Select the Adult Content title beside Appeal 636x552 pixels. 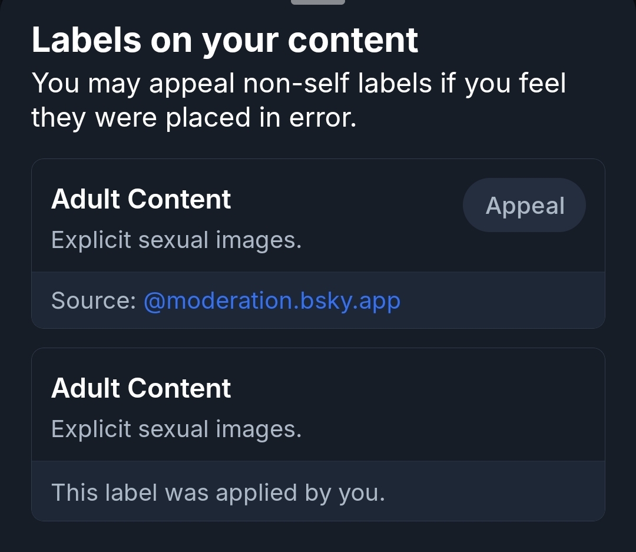141,199
